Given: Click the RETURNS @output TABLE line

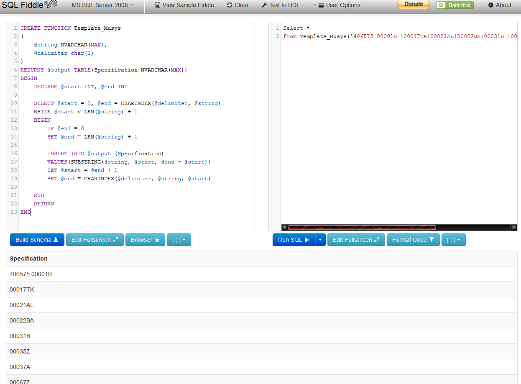Looking at the screenshot, I should (104, 70).
